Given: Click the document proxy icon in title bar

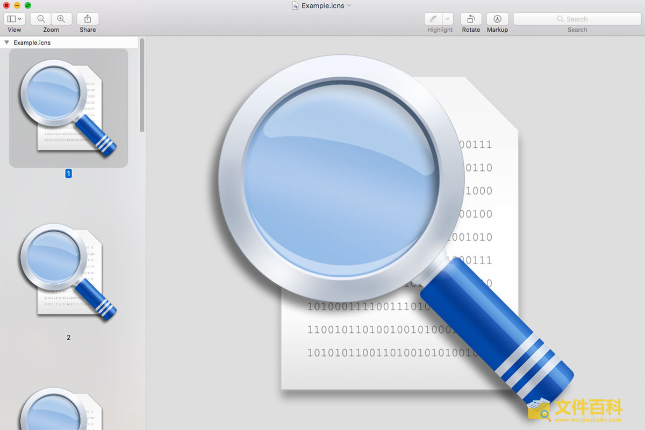Looking at the screenshot, I should coord(295,5).
